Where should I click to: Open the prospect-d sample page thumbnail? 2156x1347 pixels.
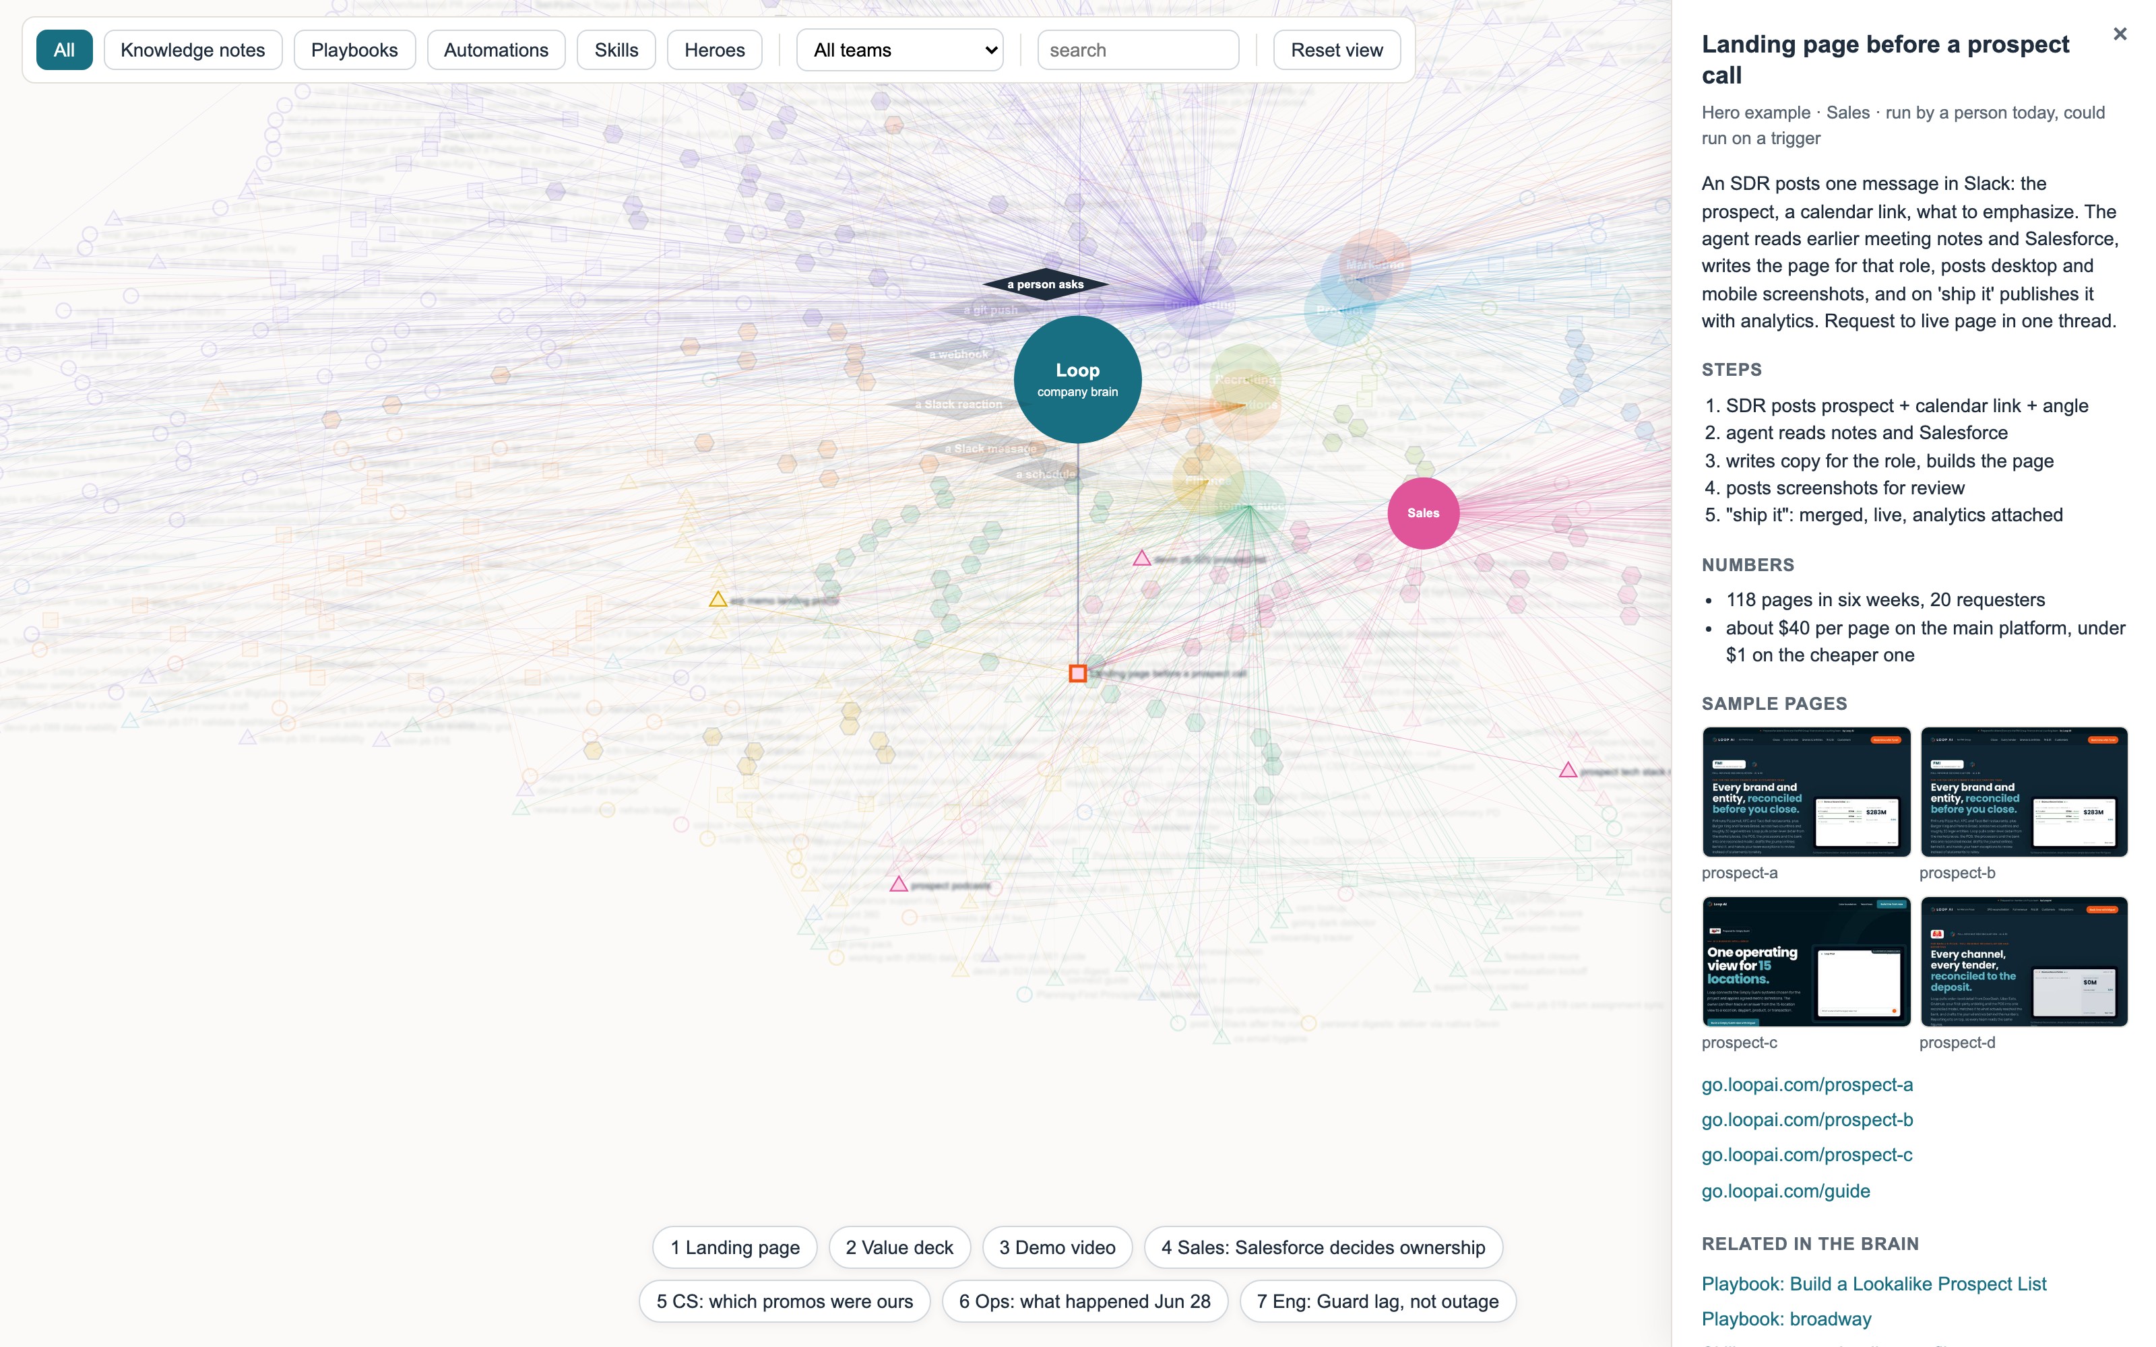(2023, 961)
